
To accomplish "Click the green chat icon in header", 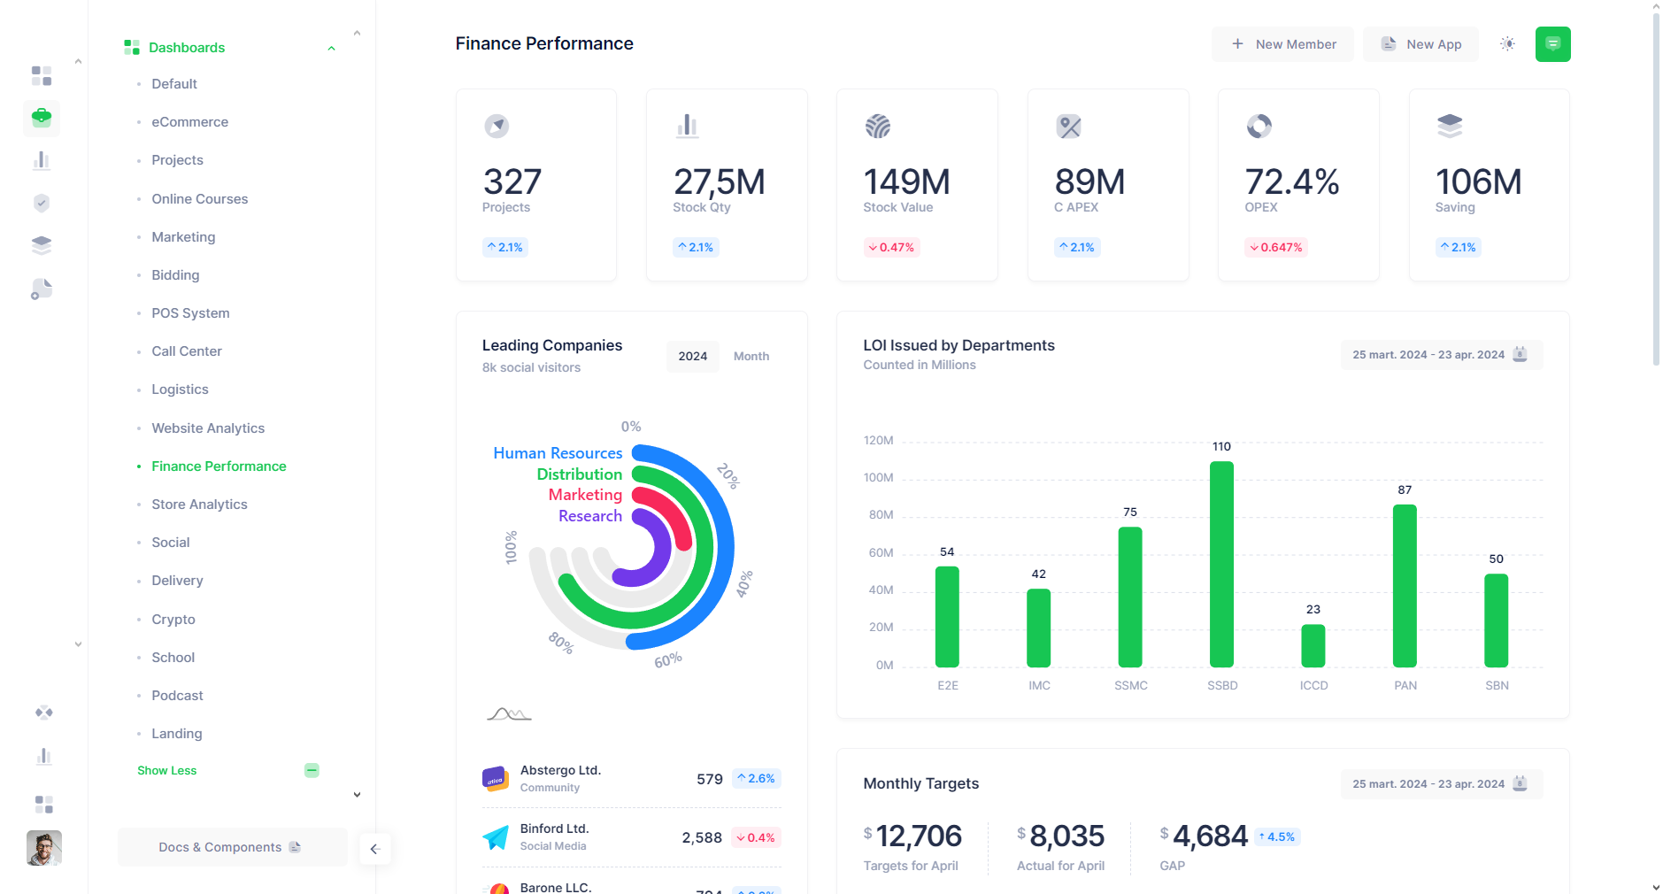I will coord(1552,44).
